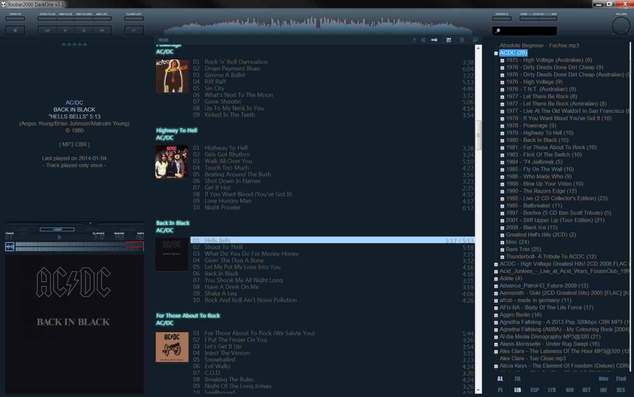
Task: Click the music note icon in playlist toolbar
Action: (414, 40)
